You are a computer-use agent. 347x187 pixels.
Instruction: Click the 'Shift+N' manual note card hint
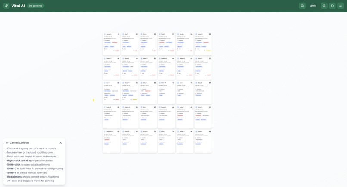27,173
